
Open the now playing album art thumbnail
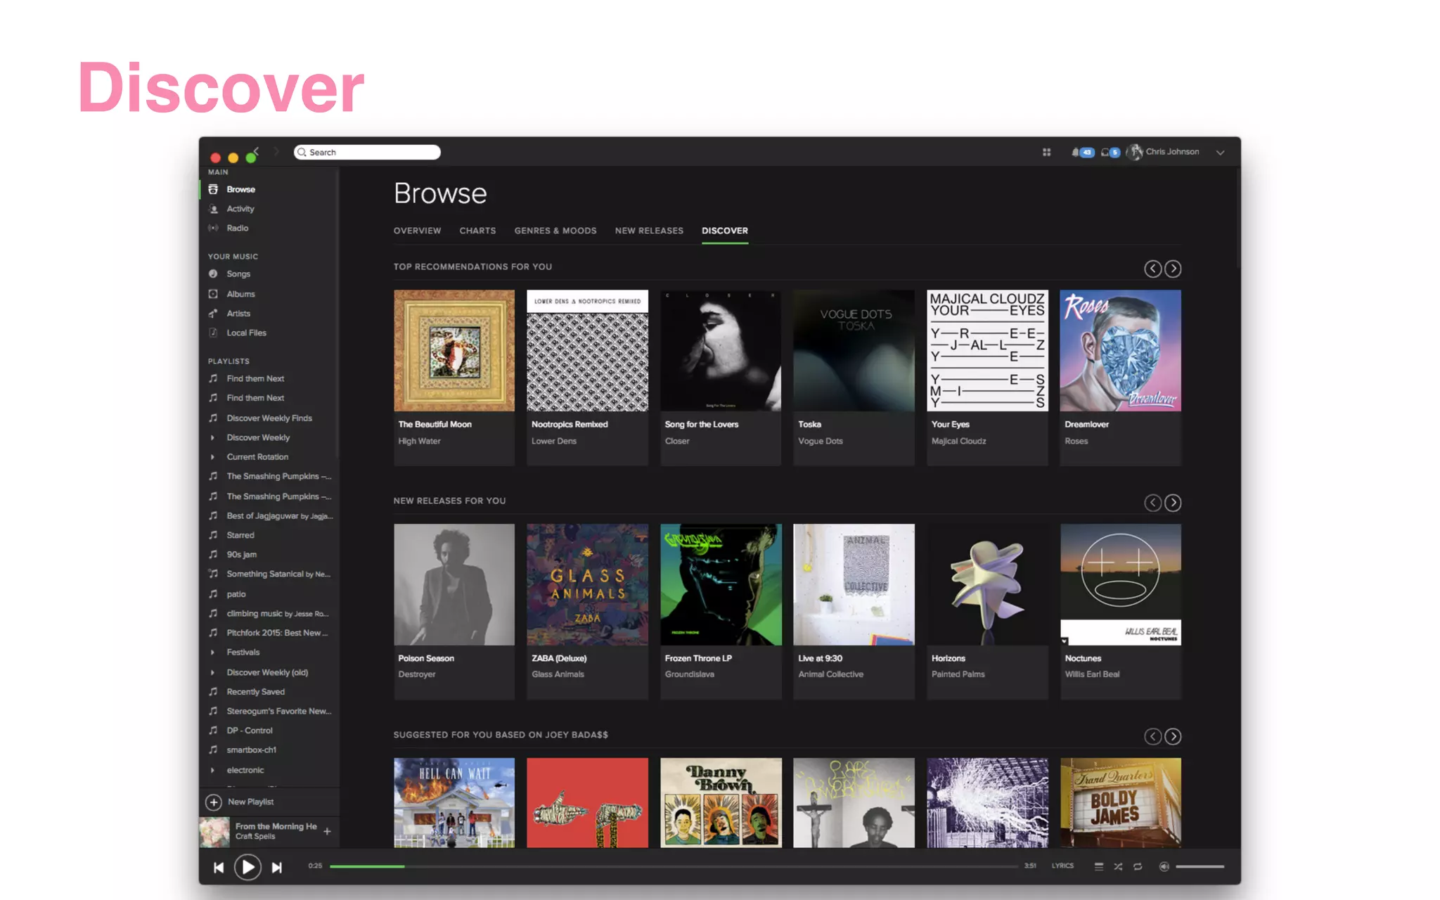[x=214, y=832]
